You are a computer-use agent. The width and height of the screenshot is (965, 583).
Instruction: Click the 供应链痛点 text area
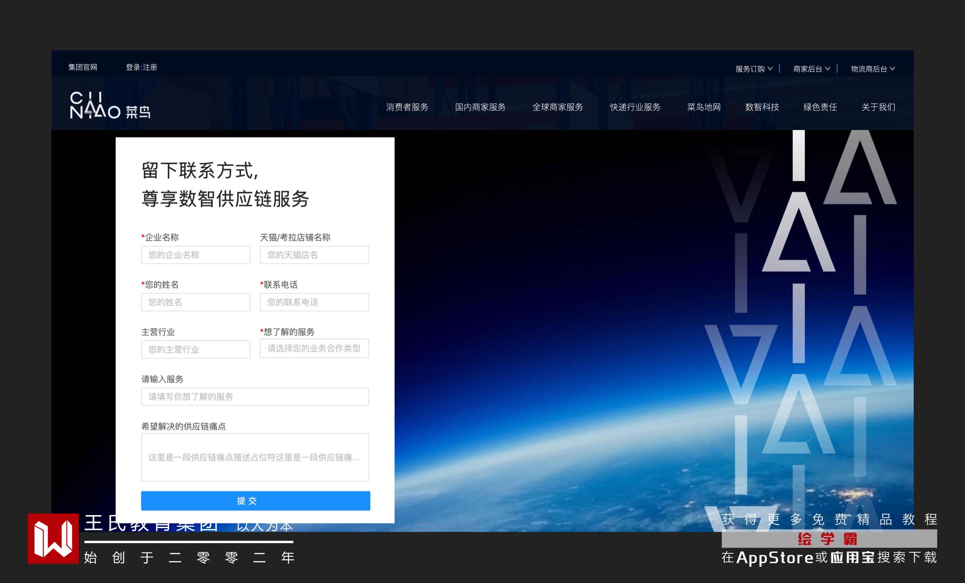pyautogui.click(x=255, y=457)
